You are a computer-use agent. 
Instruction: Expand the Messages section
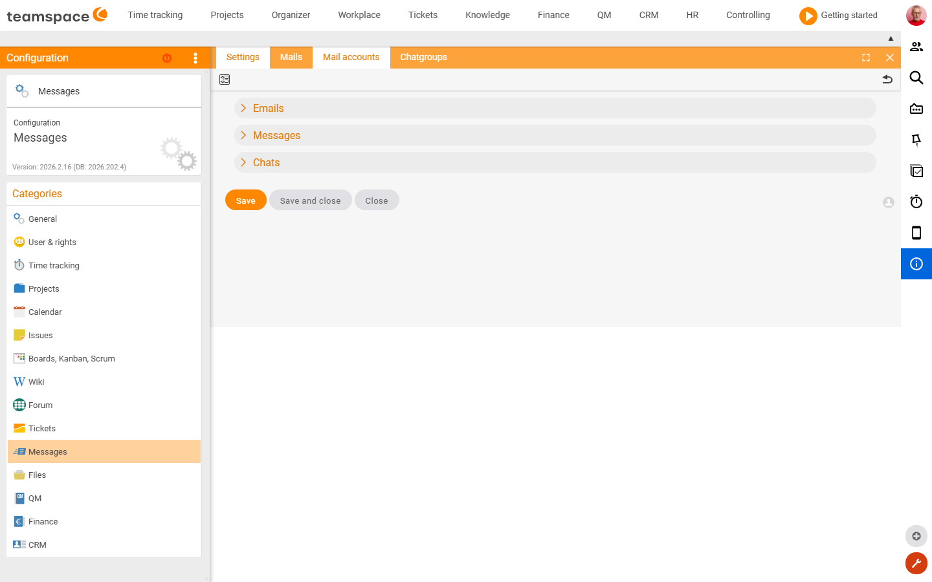tap(555, 135)
